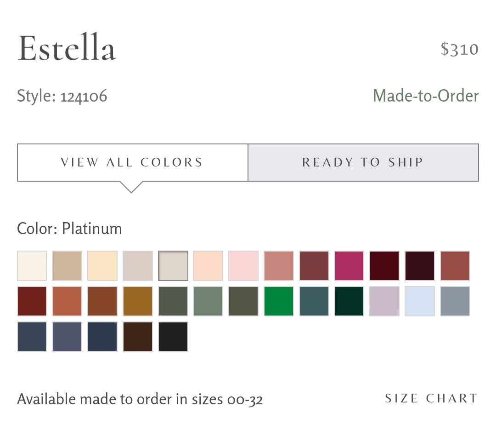Open the Size Chart link
This screenshot has width=496, height=430.
[431, 398]
